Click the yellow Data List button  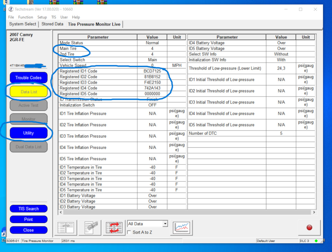29,92
